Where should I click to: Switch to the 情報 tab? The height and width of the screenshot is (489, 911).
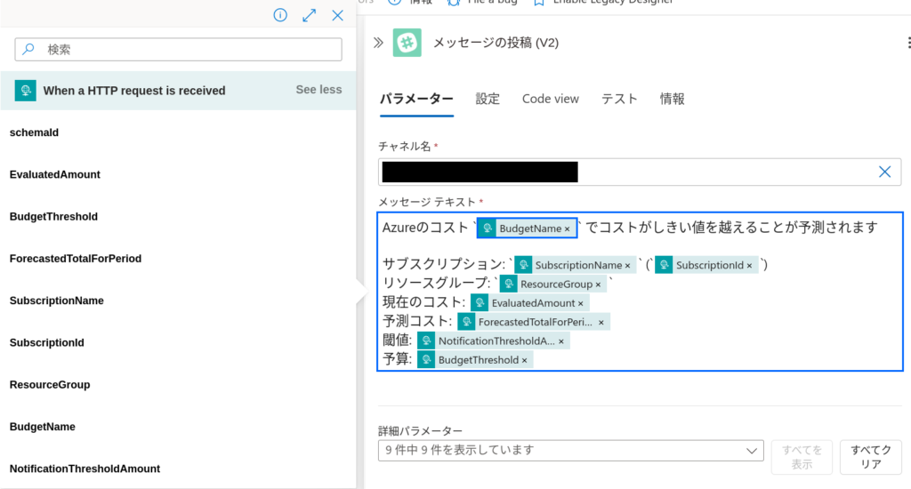(673, 99)
